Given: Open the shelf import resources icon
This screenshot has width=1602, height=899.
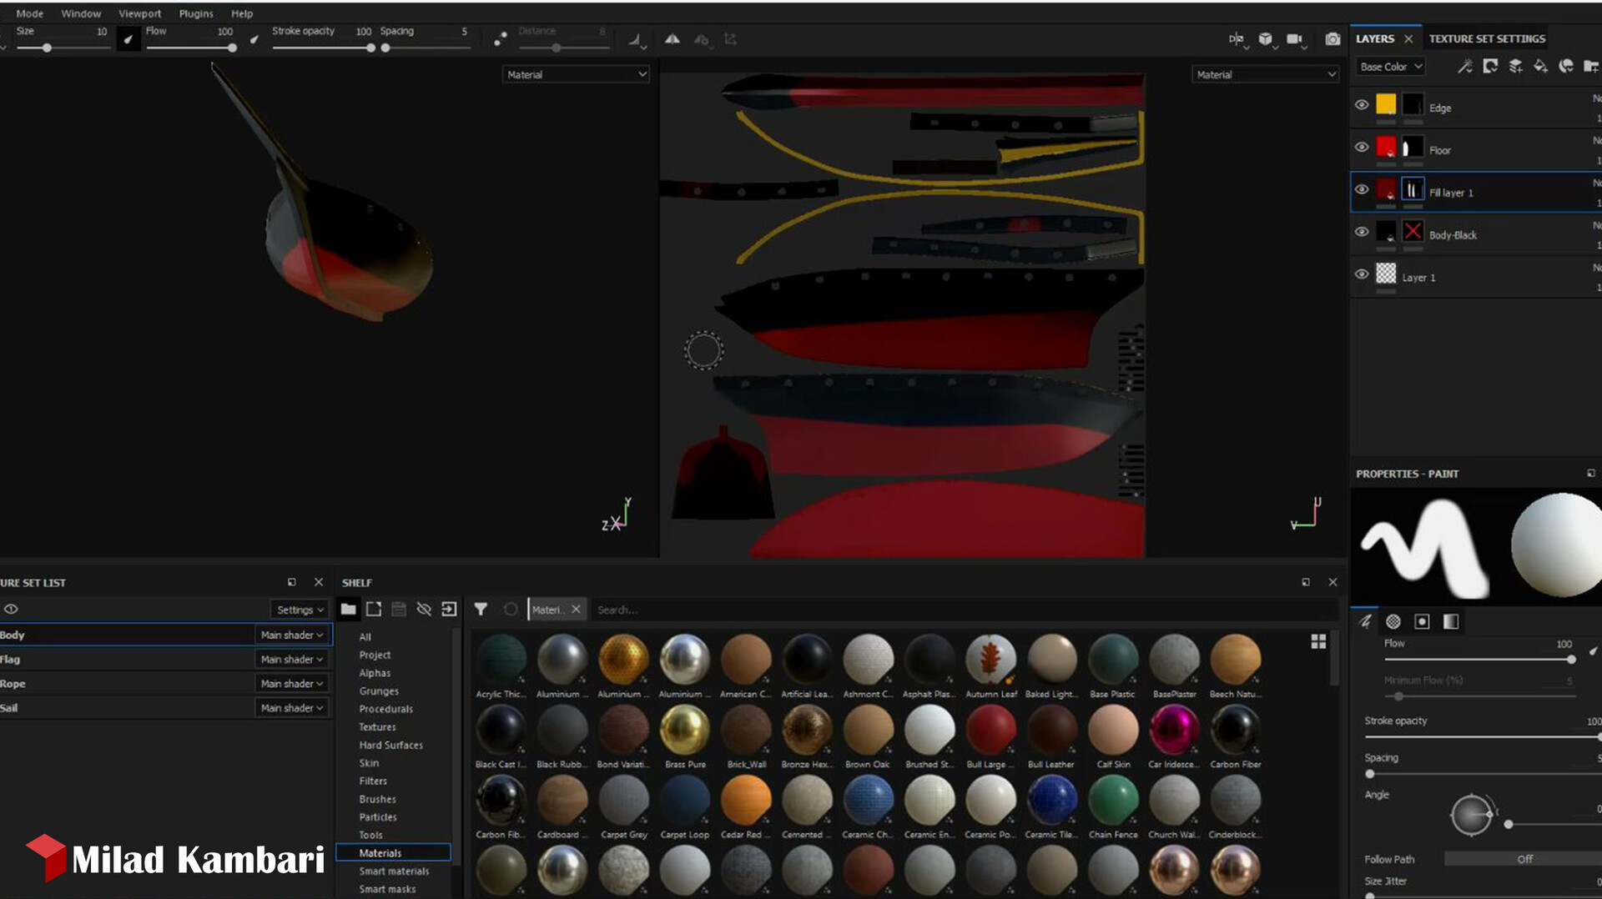Looking at the screenshot, I should coord(449,609).
